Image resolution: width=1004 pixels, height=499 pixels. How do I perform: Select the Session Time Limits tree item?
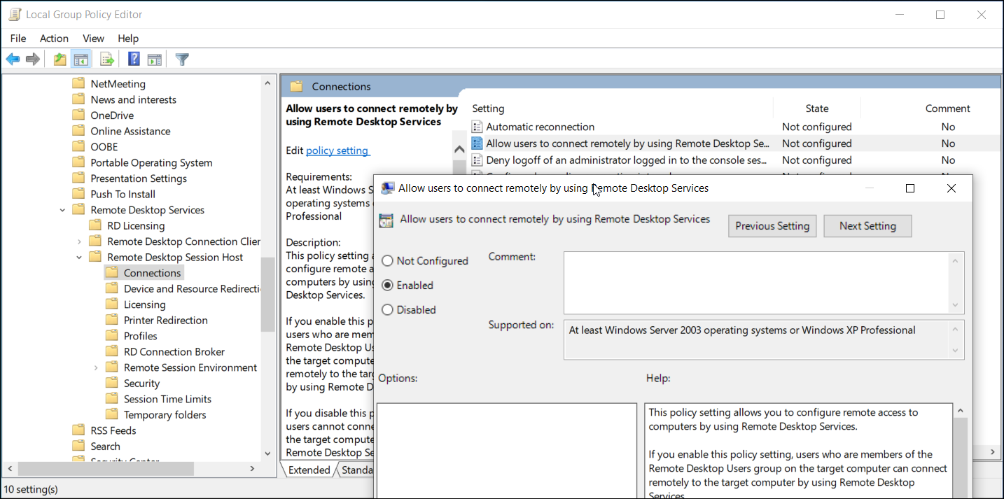point(167,399)
